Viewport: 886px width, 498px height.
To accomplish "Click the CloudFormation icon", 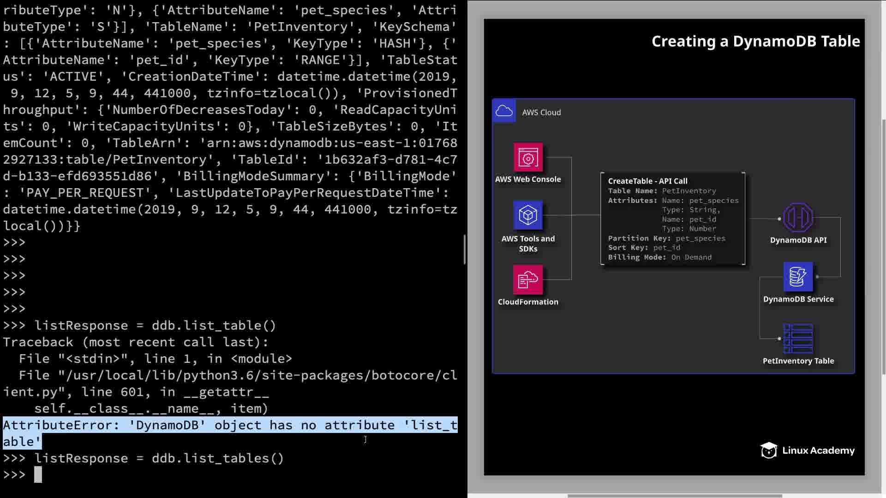I will tap(528, 279).
